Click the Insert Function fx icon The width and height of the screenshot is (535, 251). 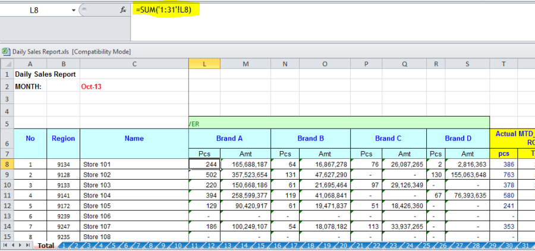click(x=123, y=10)
